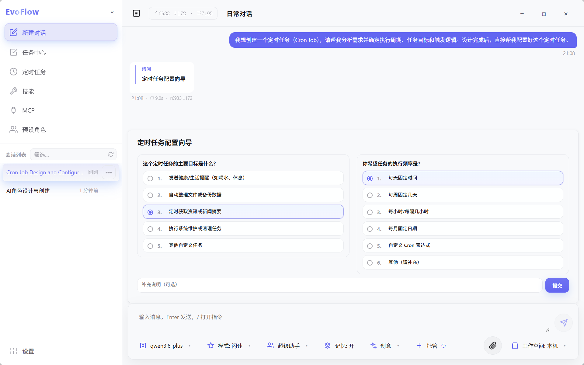Open the 技能 sidebar entry
The height and width of the screenshot is (365, 584).
61,91
